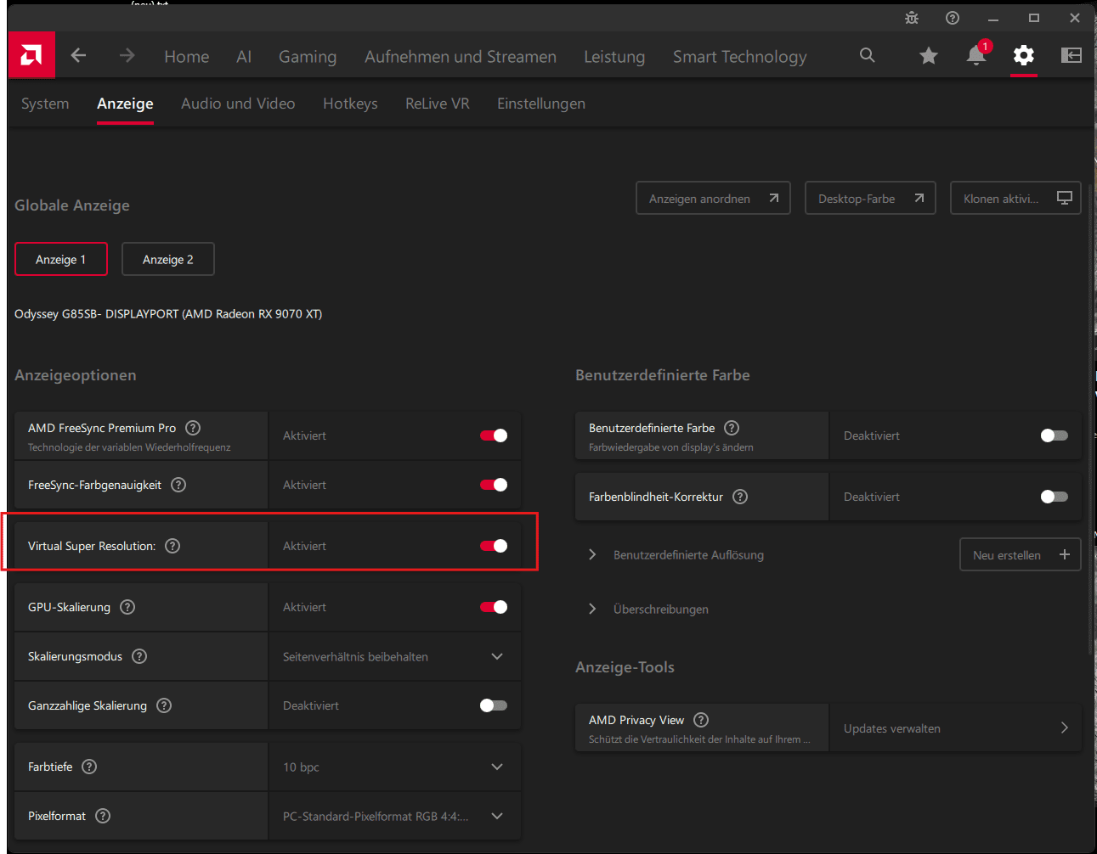Show help for Farbenblindheit-Korrektur
The height and width of the screenshot is (854, 1097).
pyautogui.click(x=740, y=497)
